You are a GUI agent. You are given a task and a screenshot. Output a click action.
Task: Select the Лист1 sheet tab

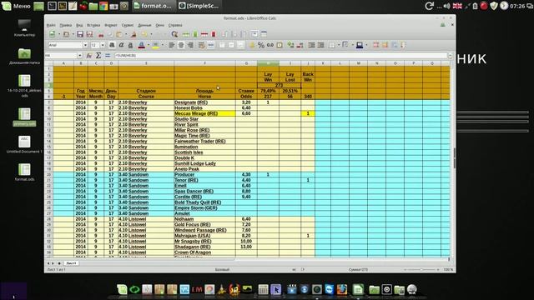(71, 263)
